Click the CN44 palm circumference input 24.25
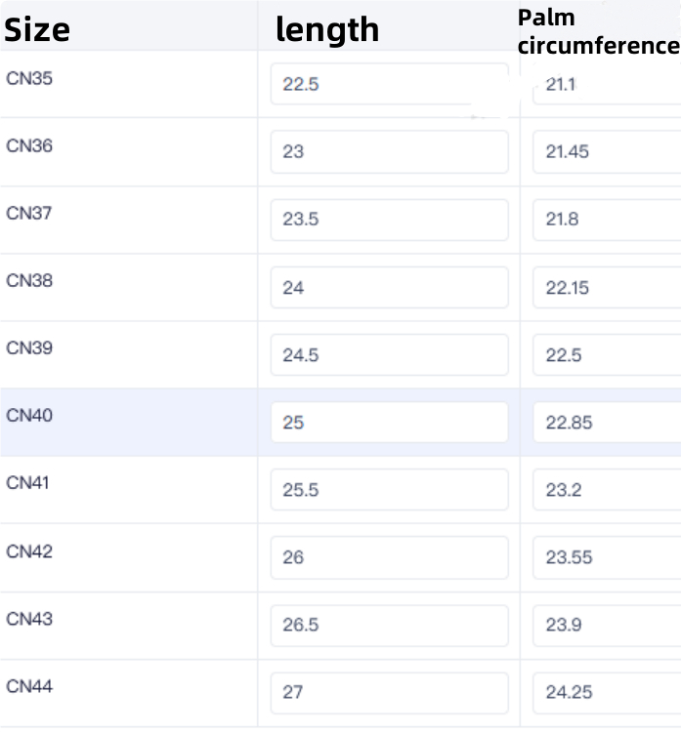 (x=606, y=692)
